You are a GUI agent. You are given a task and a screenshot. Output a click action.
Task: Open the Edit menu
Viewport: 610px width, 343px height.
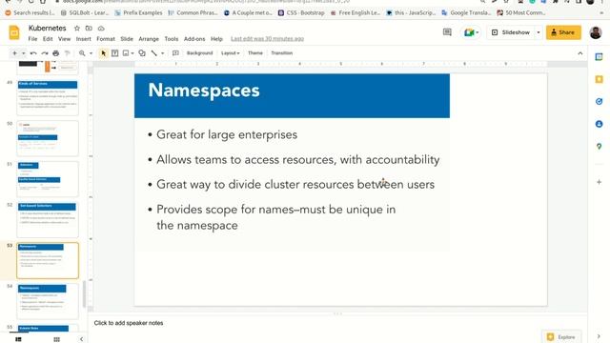click(48, 39)
